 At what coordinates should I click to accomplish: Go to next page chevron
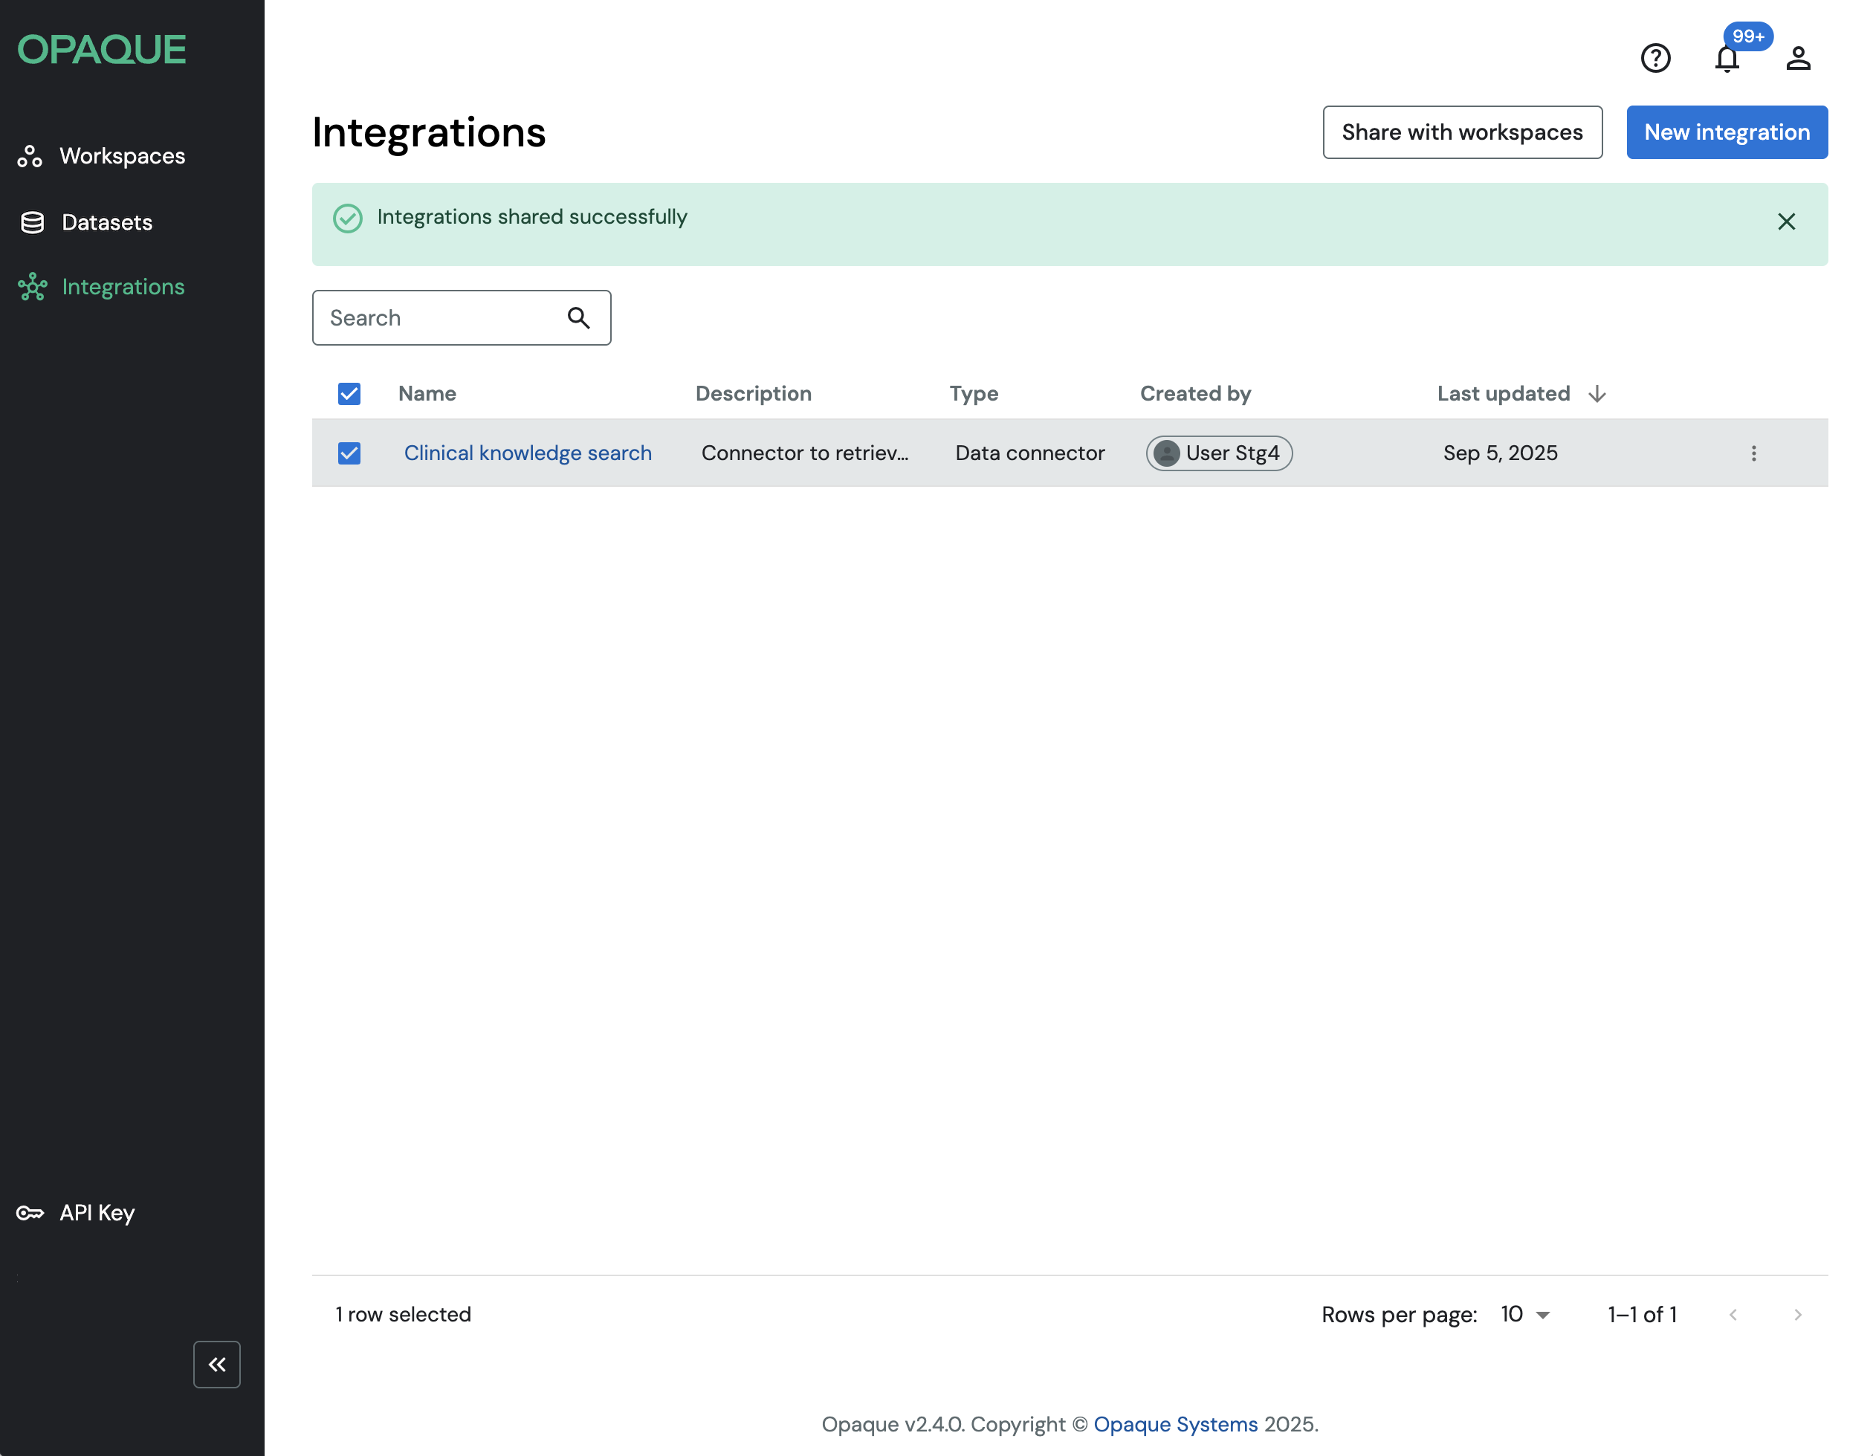pyautogui.click(x=1797, y=1315)
